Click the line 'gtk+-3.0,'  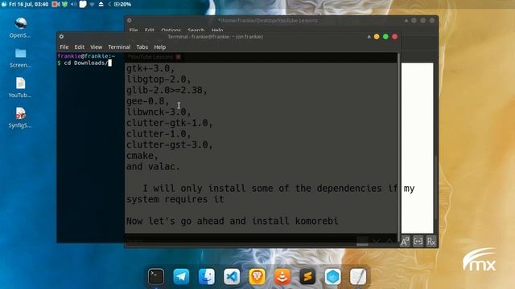pyautogui.click(x=150, y=68)
